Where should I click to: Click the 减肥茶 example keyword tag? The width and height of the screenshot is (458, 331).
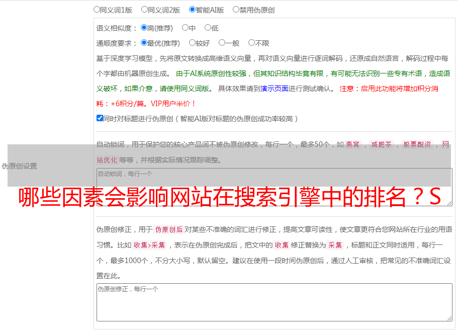click(381, 144)
